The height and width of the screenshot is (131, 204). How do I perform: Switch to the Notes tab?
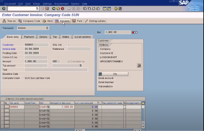point(66,37)
